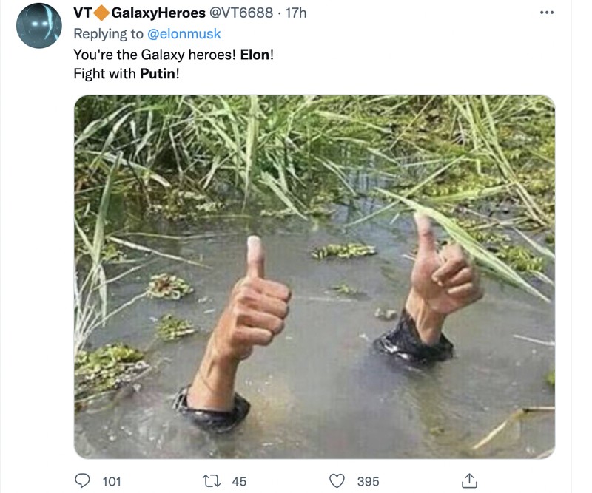Click the retweet arrows icon
592x493 pixels.
210,480
